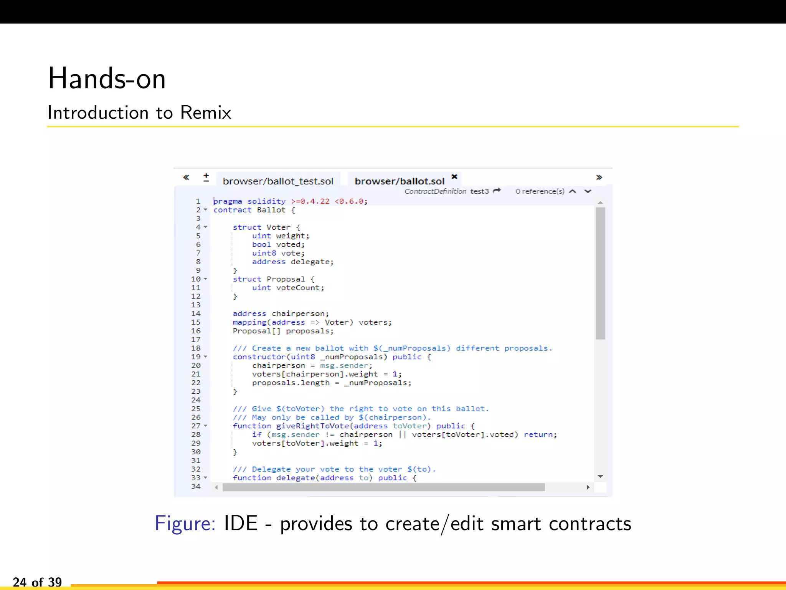Click on 'bool voted;' declaration
The width and height of the screenshot is (786, 590).
[278, 245]
